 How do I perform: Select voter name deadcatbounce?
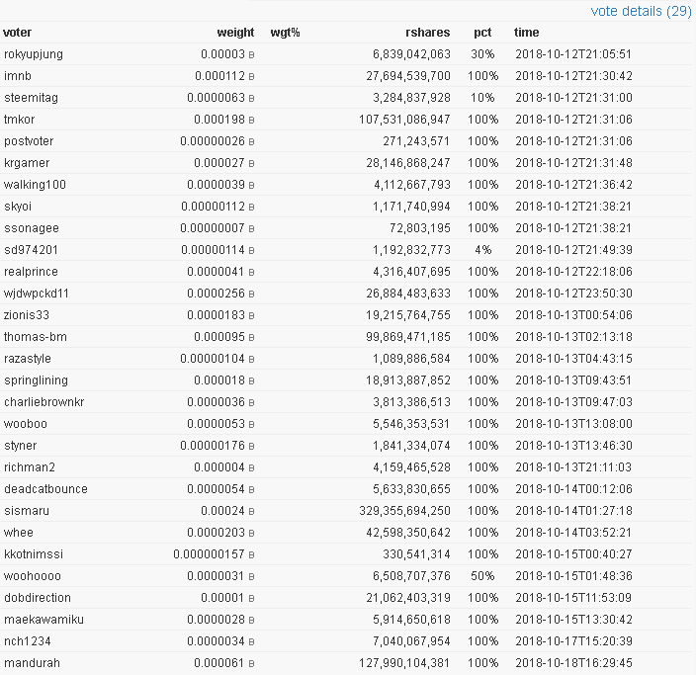coord(45,489)
